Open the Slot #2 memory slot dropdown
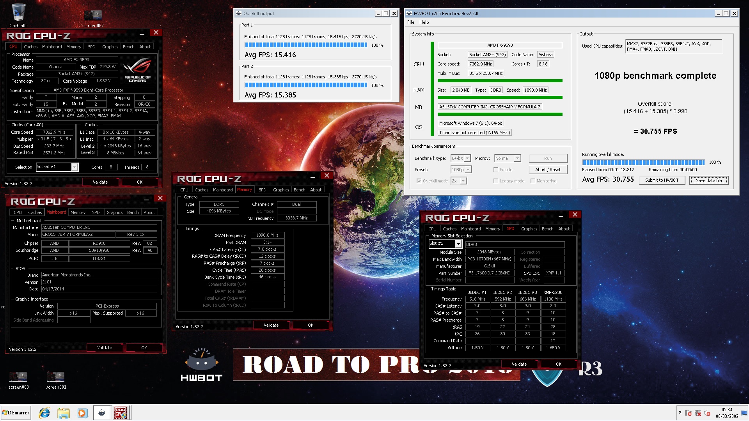Screen dimensions: 749x421 445,244
